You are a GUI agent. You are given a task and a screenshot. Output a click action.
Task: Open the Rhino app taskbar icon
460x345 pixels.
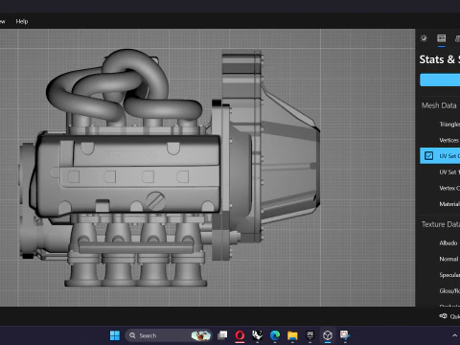[x=257, y=335]
